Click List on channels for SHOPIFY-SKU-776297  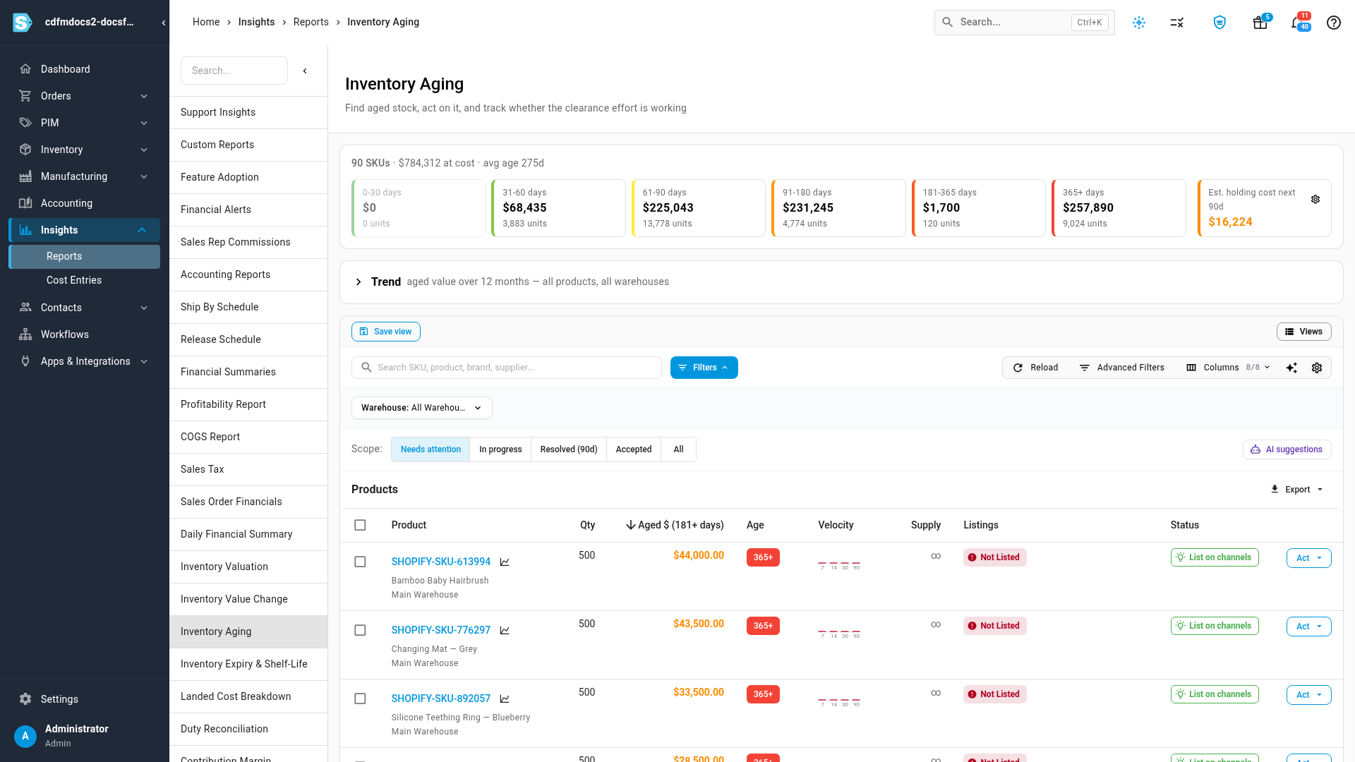point(1214,626)
